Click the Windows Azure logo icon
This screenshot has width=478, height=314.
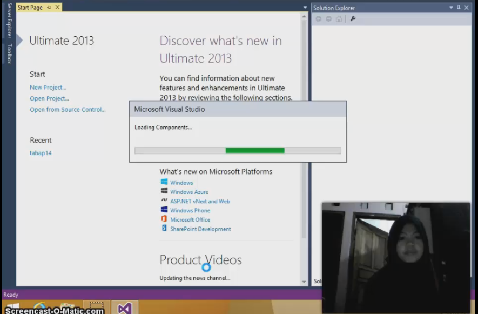(164, 191)
